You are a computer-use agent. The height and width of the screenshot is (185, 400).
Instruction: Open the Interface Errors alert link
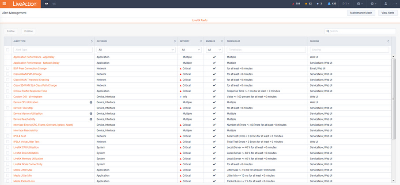coord(43,125)
